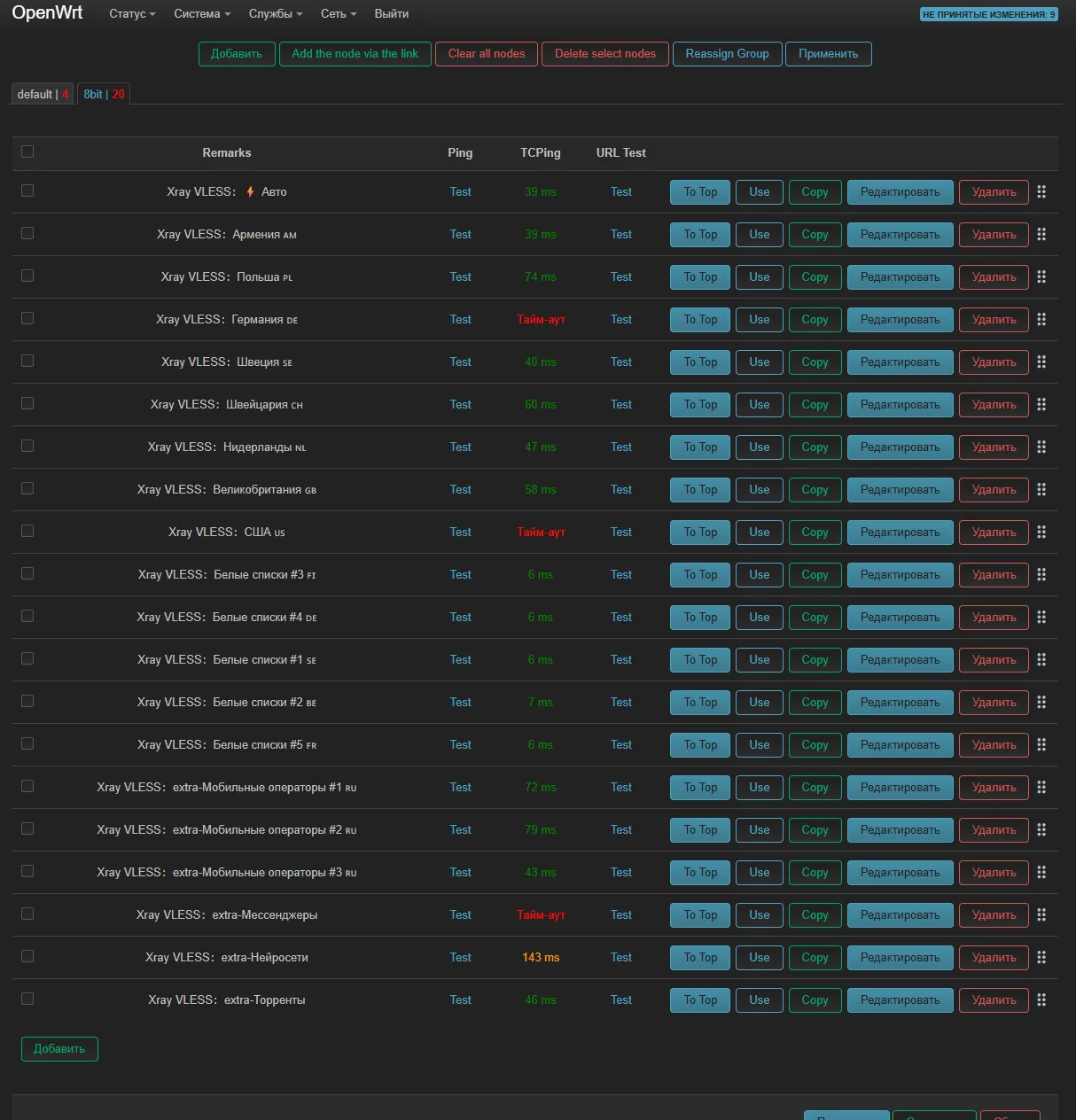Expand the Система menu
The image size is (1076, 1120).
tap(202, 14)
